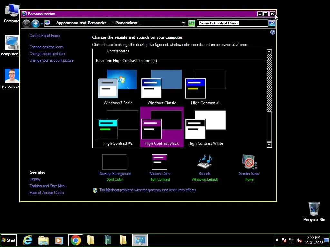Open Control Panel Home link
The image size is (330, 247).
coord(44,36)
